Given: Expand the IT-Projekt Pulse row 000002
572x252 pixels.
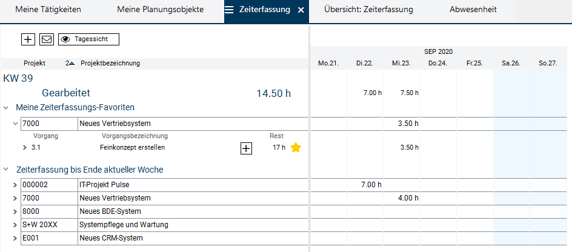Looking at the screenshot, I should click(x=15, y=185).
